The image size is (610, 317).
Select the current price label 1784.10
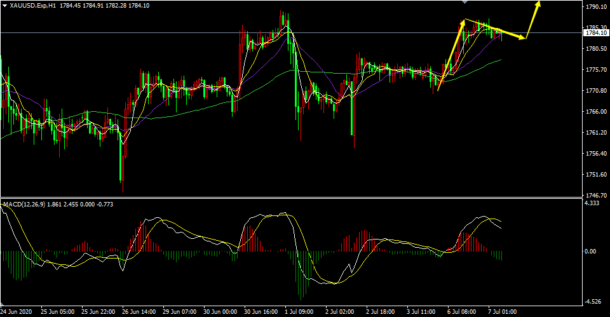pyautogui.click(x=596, y=33)
